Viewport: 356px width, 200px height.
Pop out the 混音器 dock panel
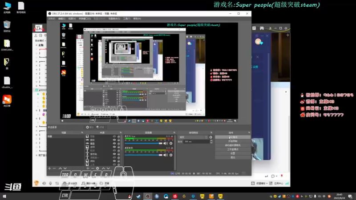174,132
